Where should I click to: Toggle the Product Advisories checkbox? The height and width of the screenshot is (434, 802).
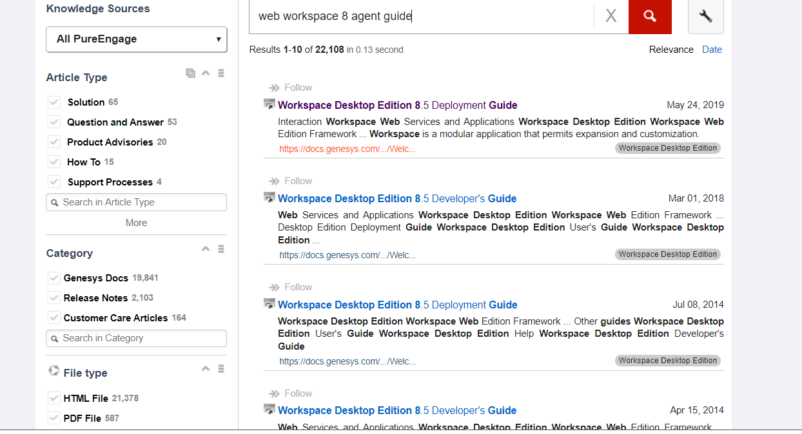coord(54,142)
